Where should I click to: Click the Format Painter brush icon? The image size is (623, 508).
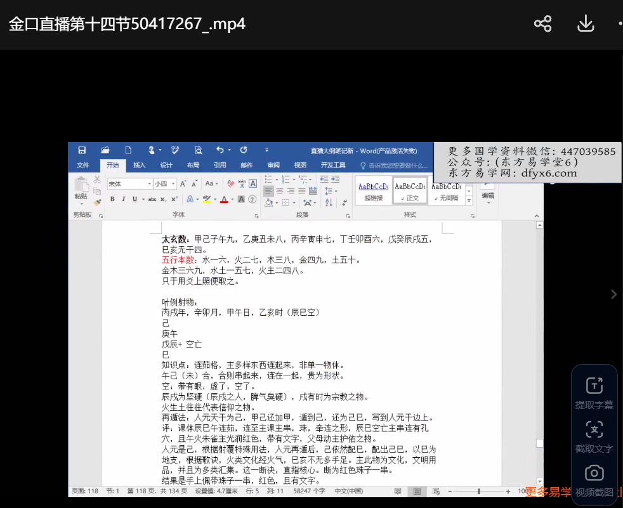tap(97, 202)
